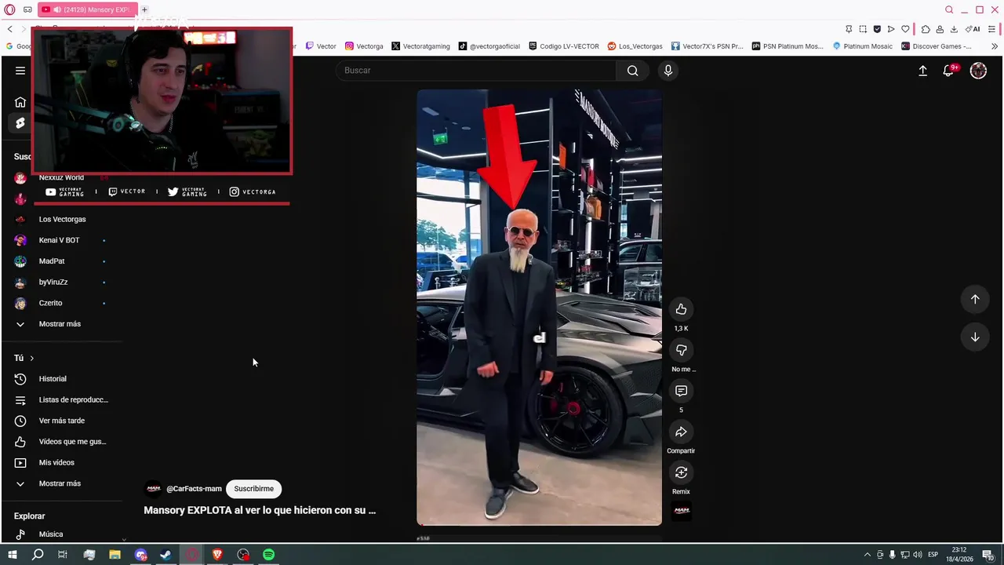The image size is (1004, 565).
Task: Open byViruZz subscription channel
Action: coord(53,282)
